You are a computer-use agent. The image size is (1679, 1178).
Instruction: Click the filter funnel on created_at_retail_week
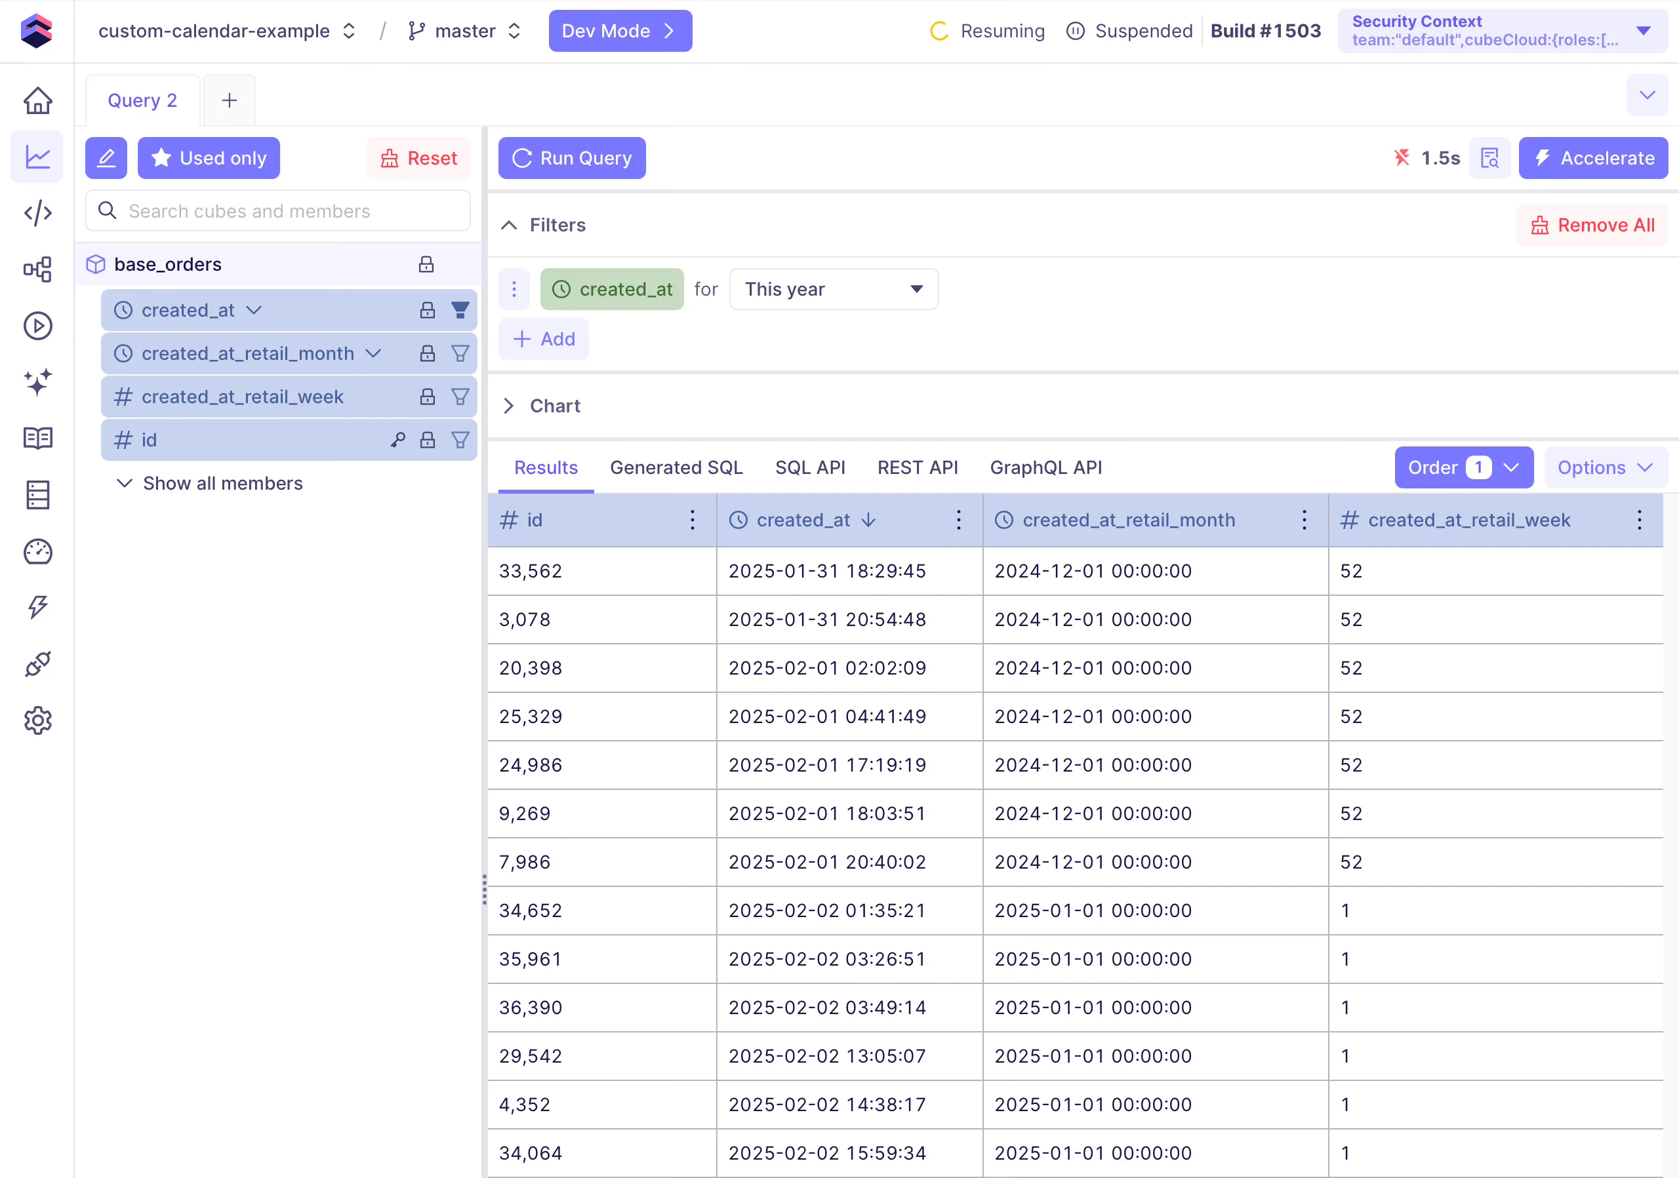(460, 397)
